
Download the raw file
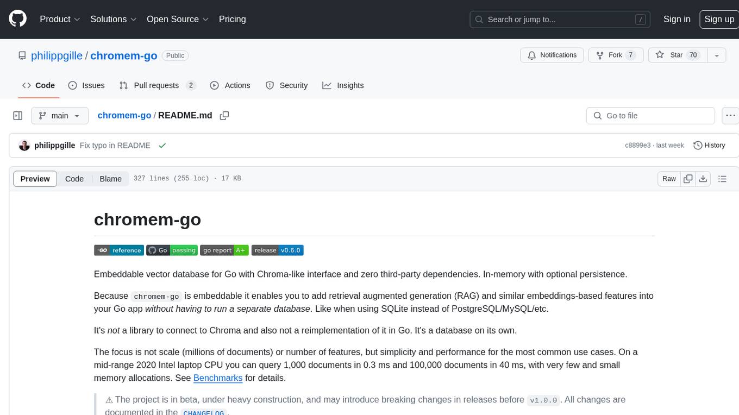(x=703, y=179)
